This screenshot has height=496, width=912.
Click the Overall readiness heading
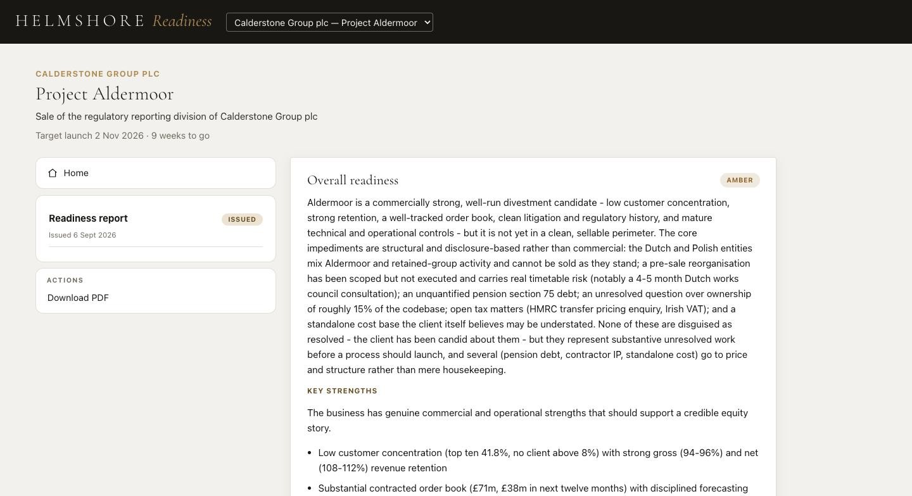[353, 181]
